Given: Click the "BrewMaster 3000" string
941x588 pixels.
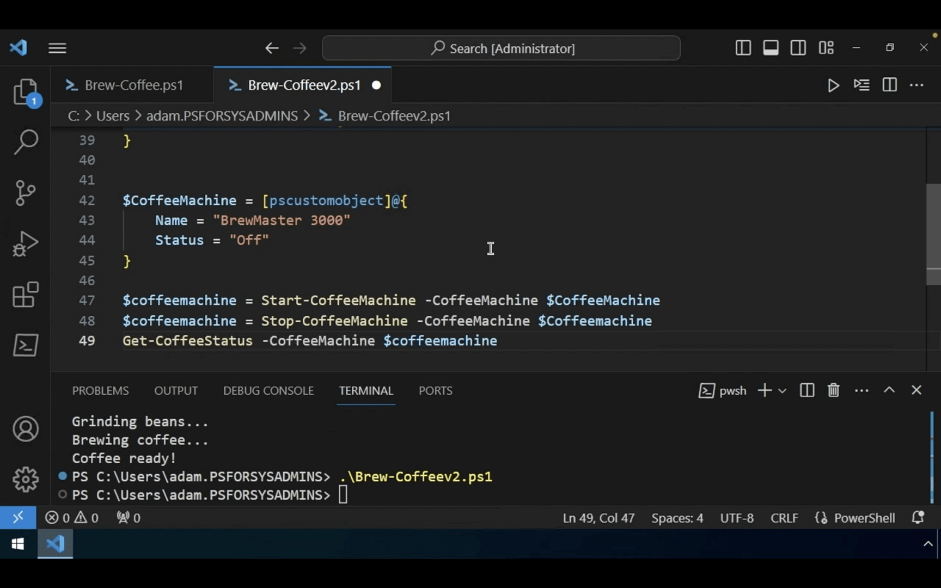Looking at the screenshot, I should [282, 220].
